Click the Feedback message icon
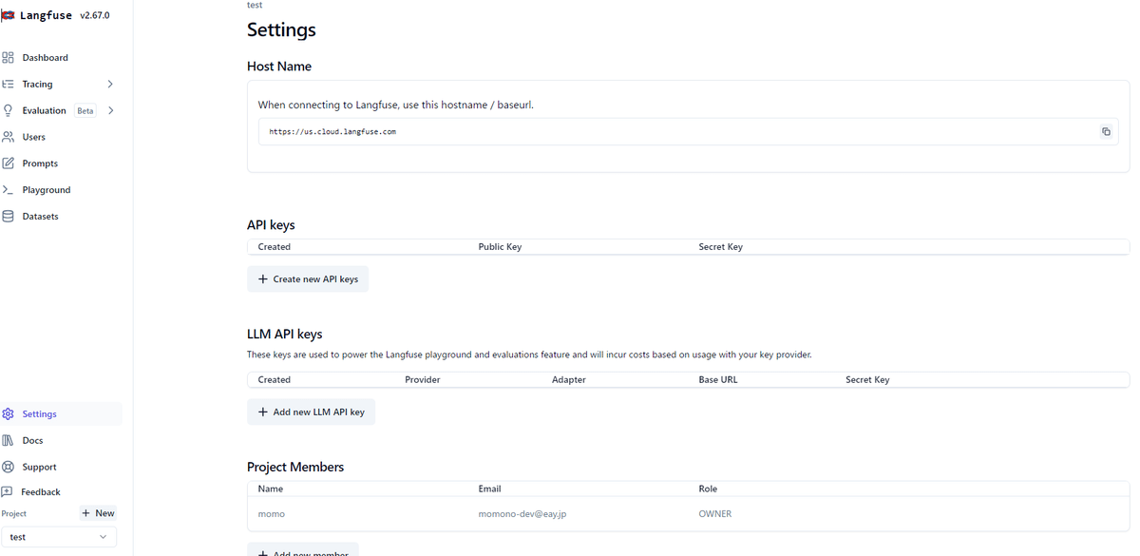 point(7,492)
